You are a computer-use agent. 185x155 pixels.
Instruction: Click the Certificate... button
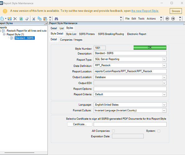[80, 124]
